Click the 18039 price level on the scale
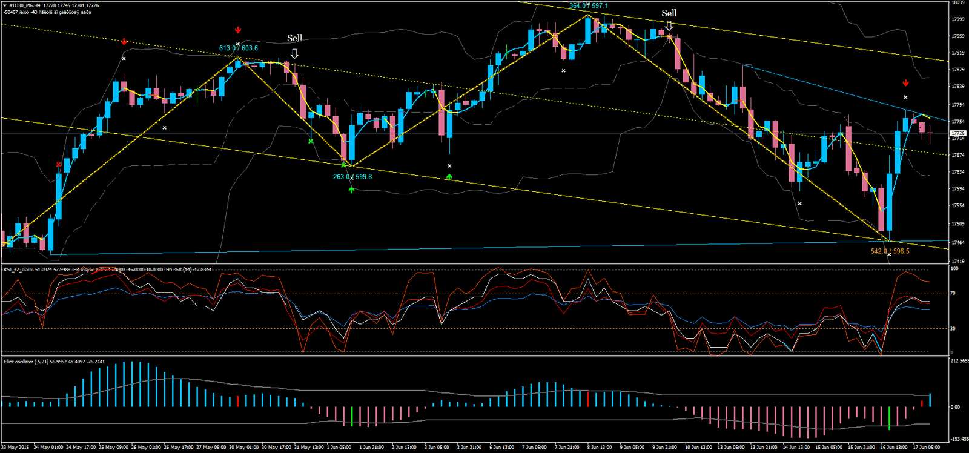Viewport: 969px width, 453px height. (x=957, y=3)
